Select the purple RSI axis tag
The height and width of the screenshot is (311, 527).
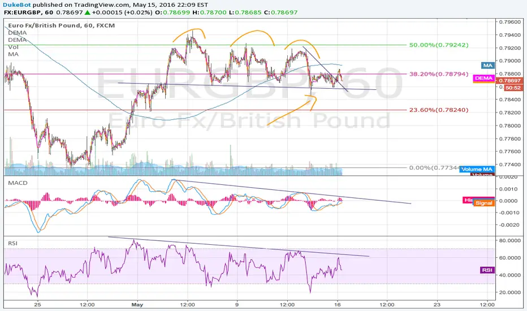487,270
